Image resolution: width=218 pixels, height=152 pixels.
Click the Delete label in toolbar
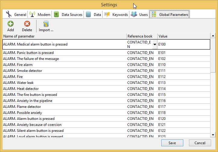[x=27, y=30]
